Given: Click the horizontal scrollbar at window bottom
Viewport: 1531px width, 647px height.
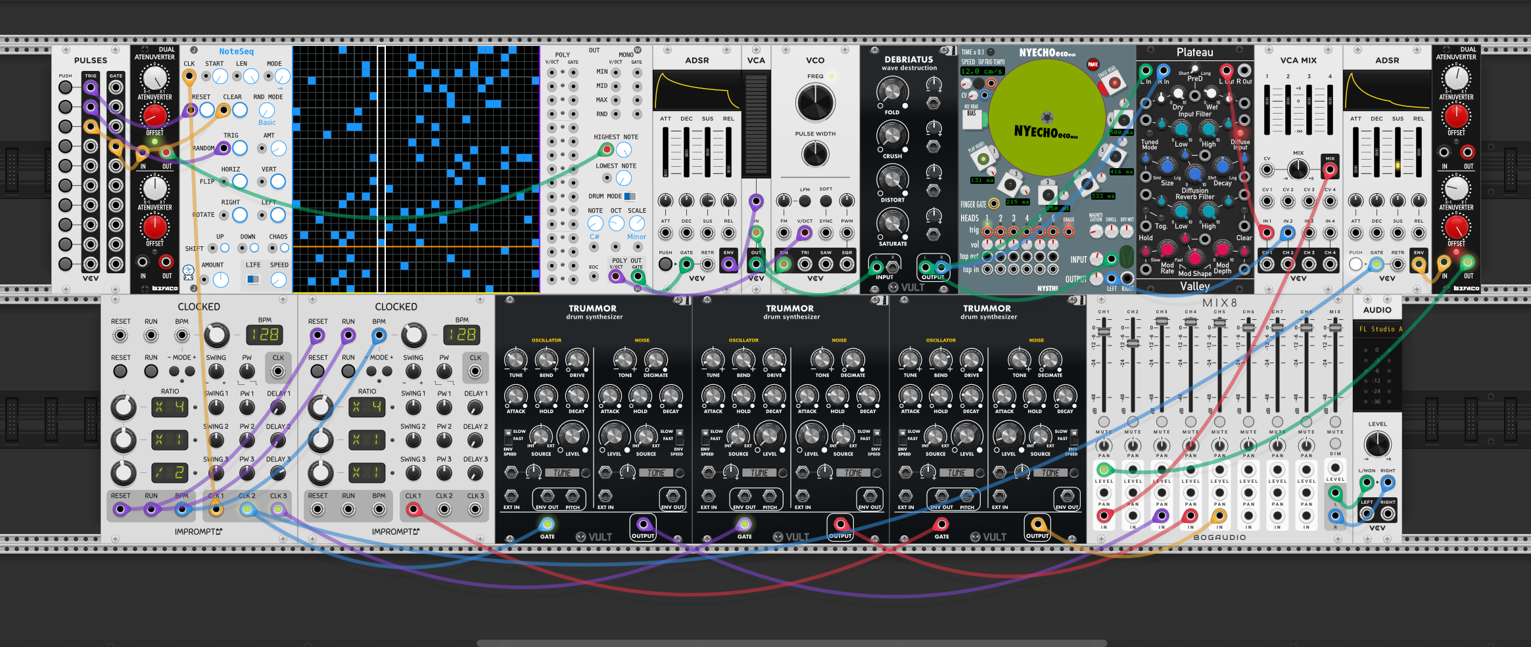Looking at the screenshot, I should (x=791, y=643).
